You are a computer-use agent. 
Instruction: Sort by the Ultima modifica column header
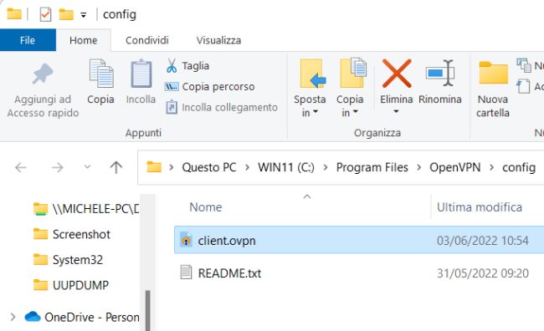(x=480, y=207)
